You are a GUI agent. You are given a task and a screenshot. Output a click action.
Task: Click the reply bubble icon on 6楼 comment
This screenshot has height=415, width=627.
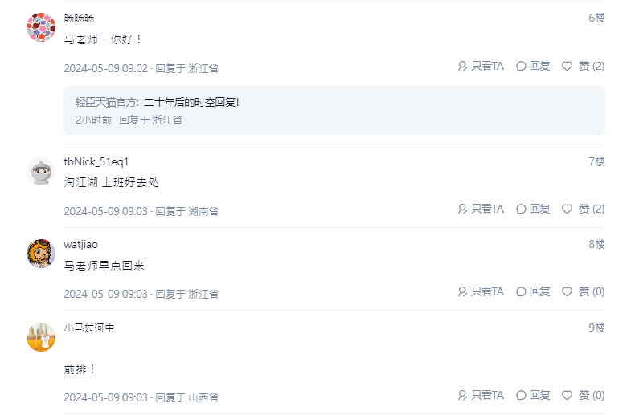pyautogui.click(x=521, y=66)
